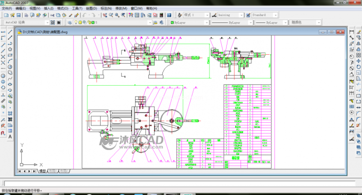Click the Pan realtime icon

click(x=105, y=15)
